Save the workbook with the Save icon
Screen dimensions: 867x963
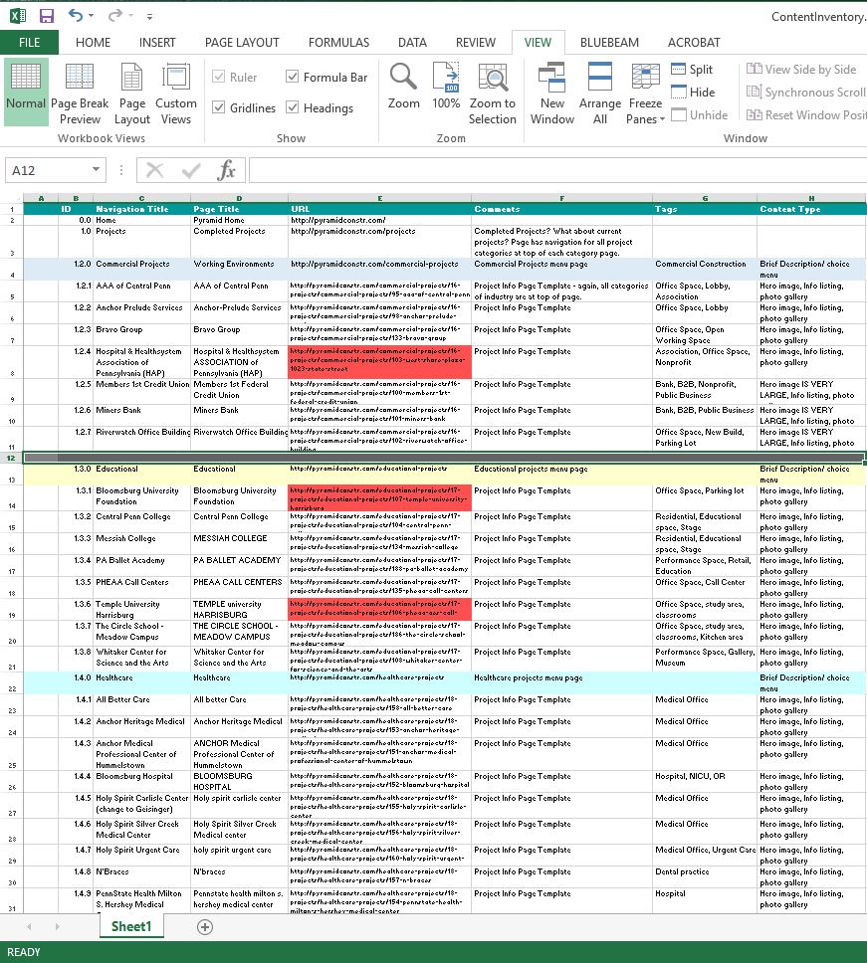coord(46,15)
